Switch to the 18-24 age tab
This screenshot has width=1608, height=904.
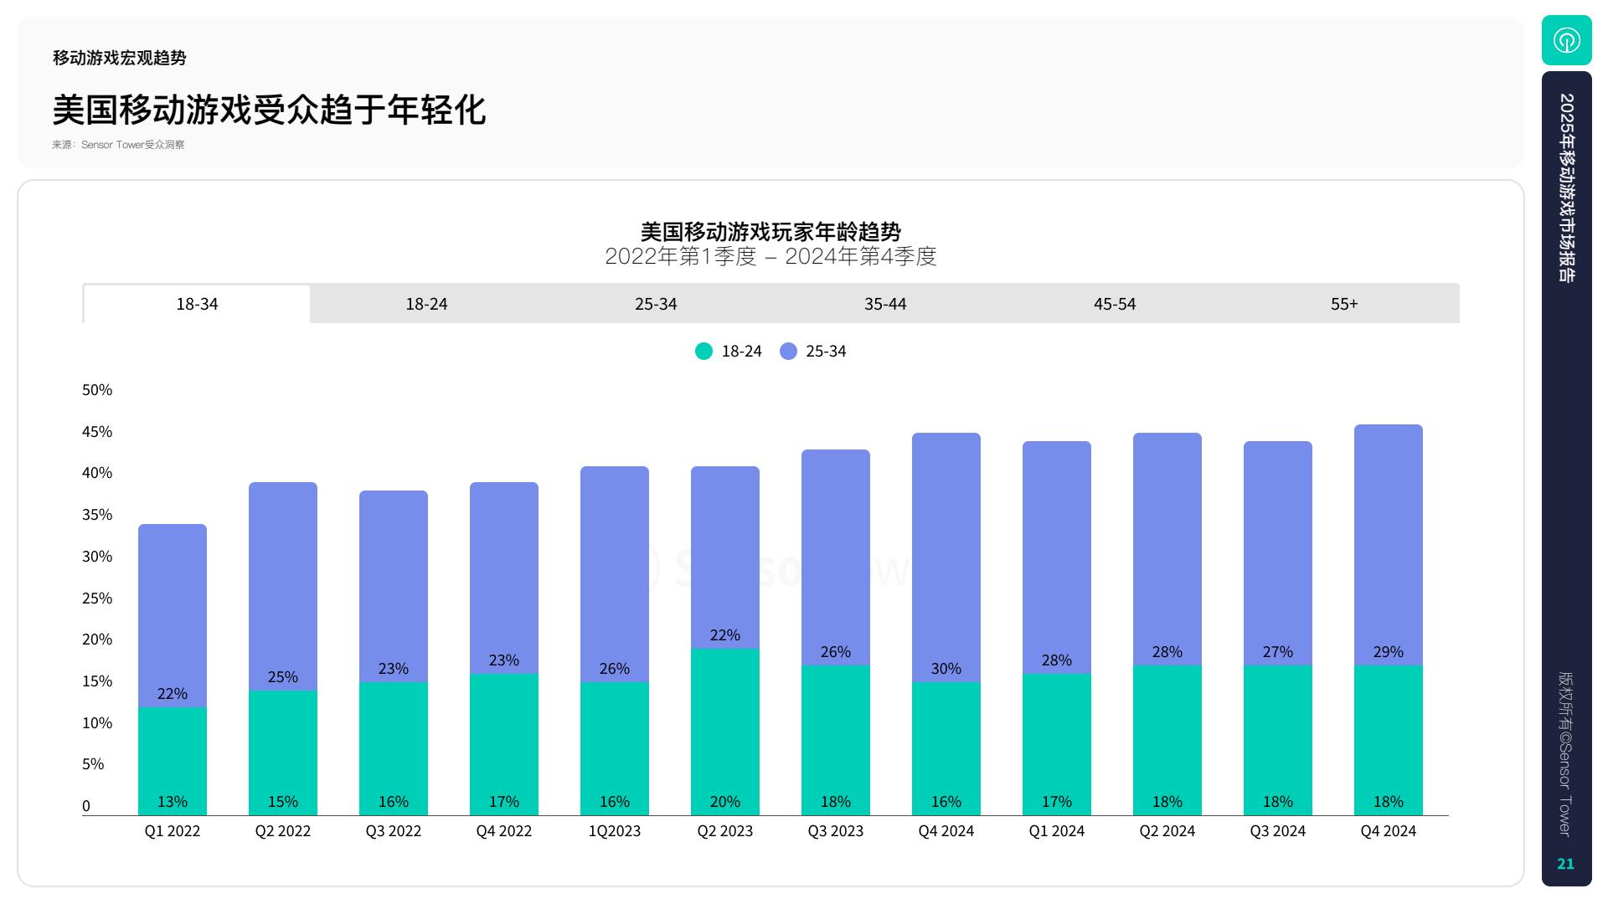click(x=426, y=304)
